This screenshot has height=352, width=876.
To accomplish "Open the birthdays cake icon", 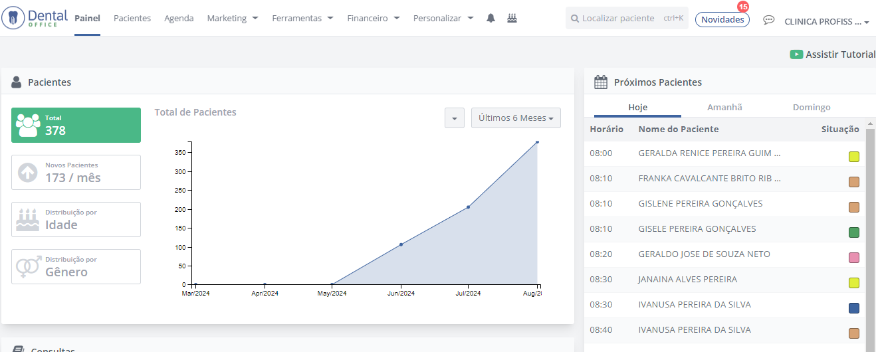I will point(512,19).
